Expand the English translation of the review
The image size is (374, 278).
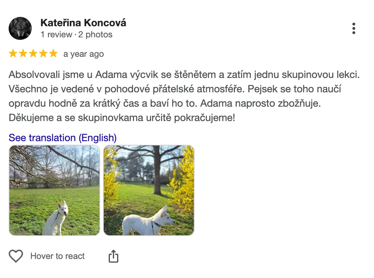coord(62,138)
